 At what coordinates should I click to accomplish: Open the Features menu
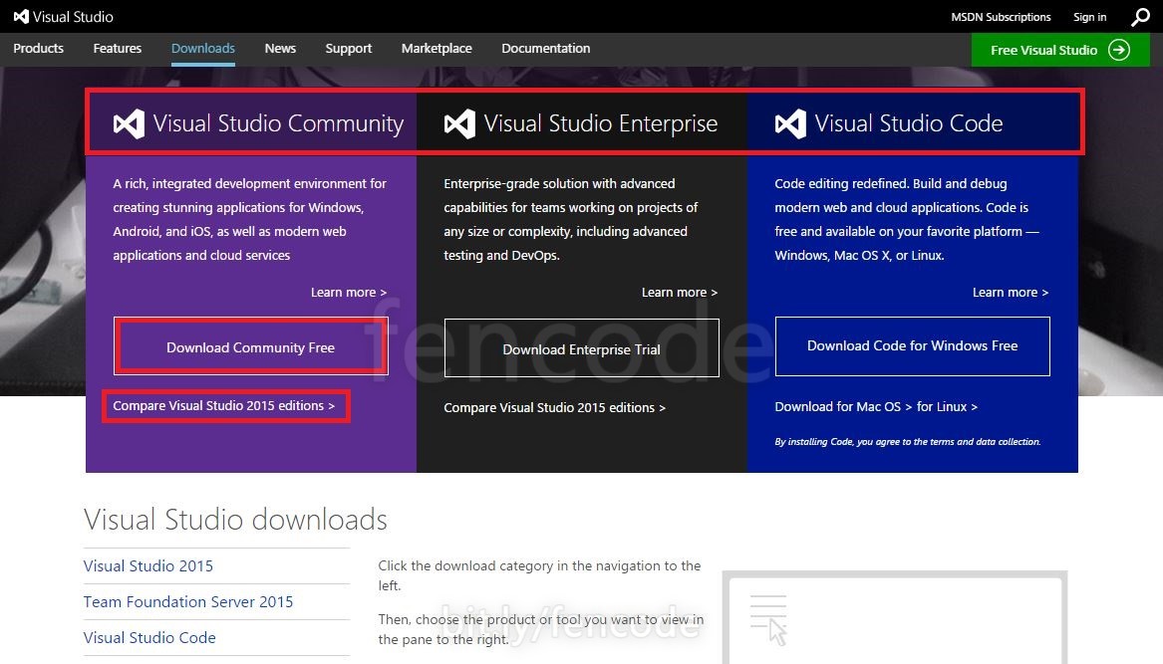pyautogui.click(x=118, y=48)
